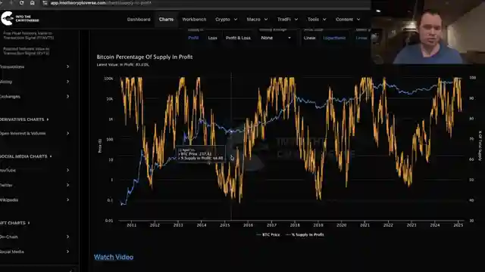
Task: Click the browser home icon
Action: (32, 3)
